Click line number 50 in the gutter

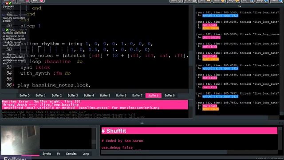pyautogui.click(x=9, y=49)
